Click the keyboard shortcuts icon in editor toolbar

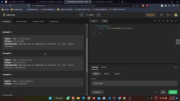coord(168,21)
